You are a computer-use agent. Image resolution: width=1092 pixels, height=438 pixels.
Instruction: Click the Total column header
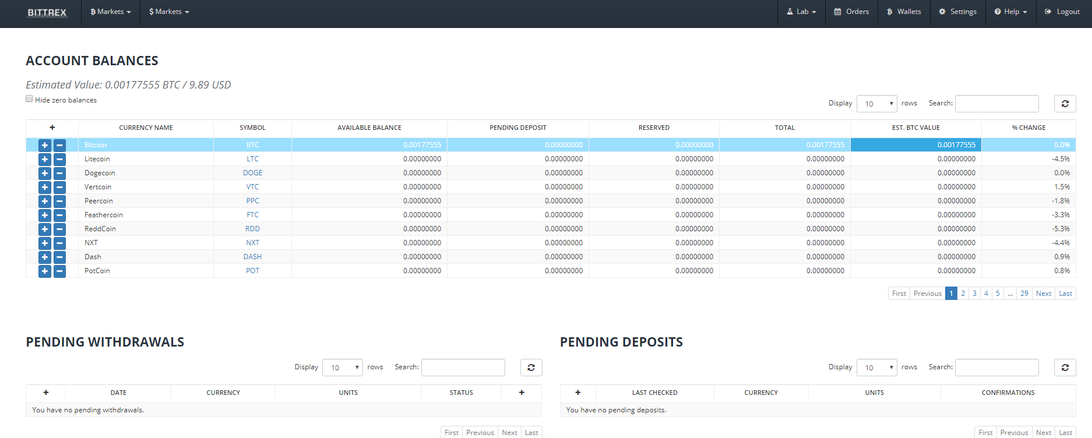click(x=785, y=128)
